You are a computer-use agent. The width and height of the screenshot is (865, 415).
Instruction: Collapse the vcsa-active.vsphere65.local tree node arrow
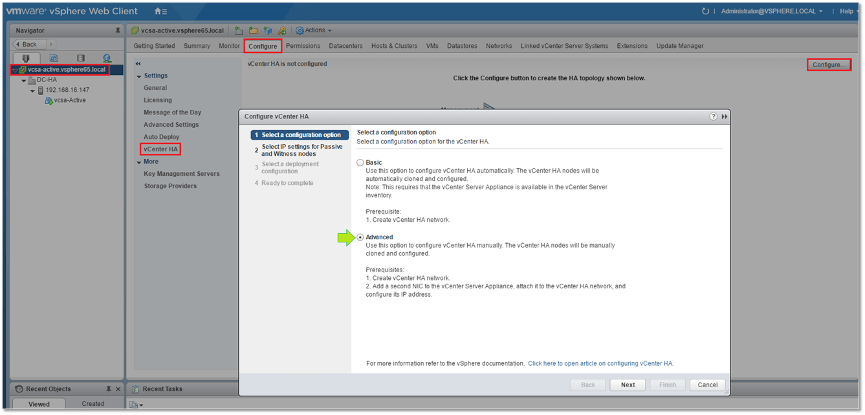[x=15, y=70]
